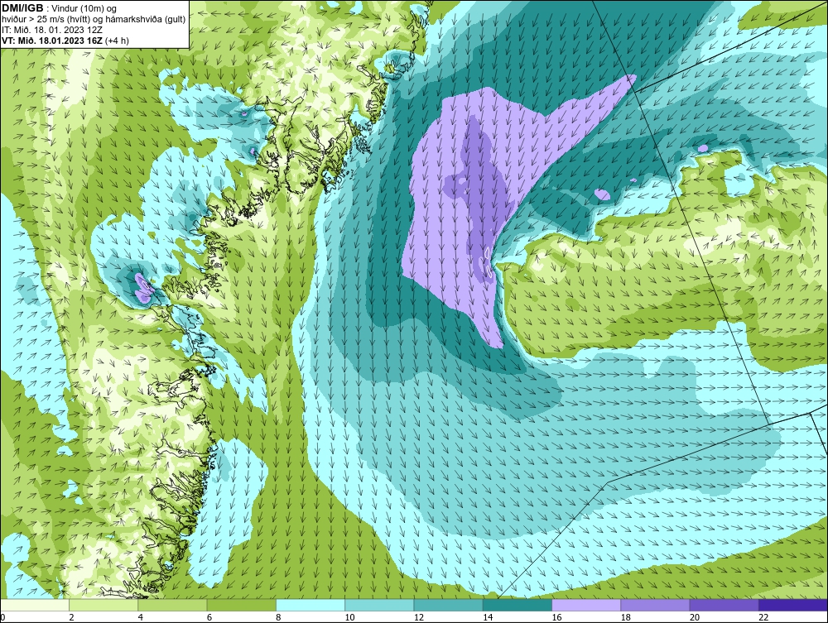828x623 pixels.
Task: Click the "DMI/IGB : Vindur (10m) og" title line
Action: click(59, 8)
